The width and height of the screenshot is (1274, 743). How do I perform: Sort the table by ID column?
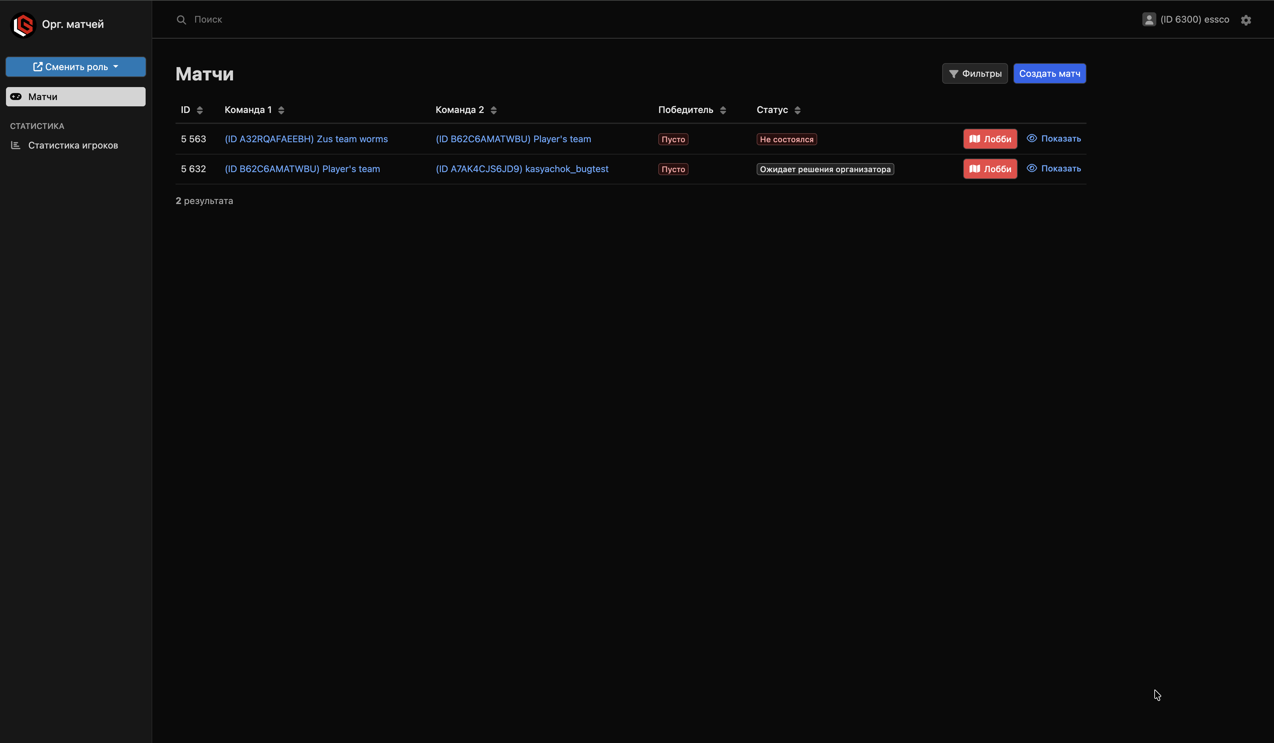pos(200,110)
